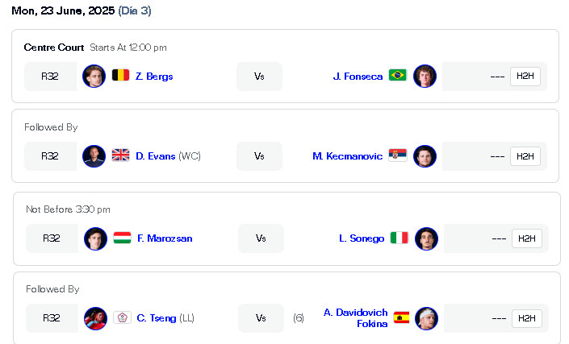The height and width of the screenshot is (344, 569).
Task: Click the Belgium flag icon
Action: pyautogui.click(x=120, y=75)
